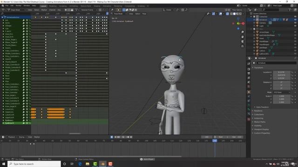Toggle proportional editing in Dope Sheet
This screenshot has width=298, height=167.
pos(100,10)
